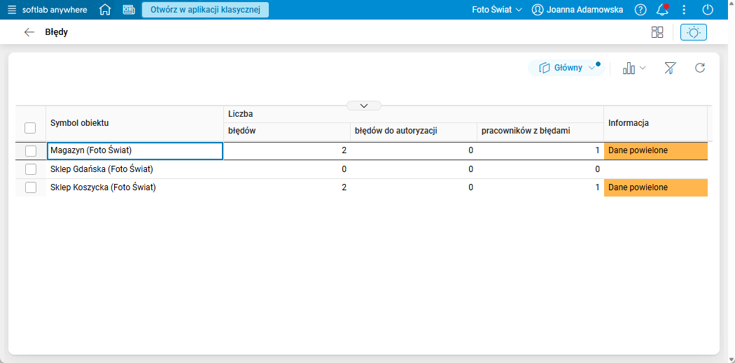Screen dimensions: 735x363
Task: Expand the collapsed panel chevron above table
Action: [364, 106]
